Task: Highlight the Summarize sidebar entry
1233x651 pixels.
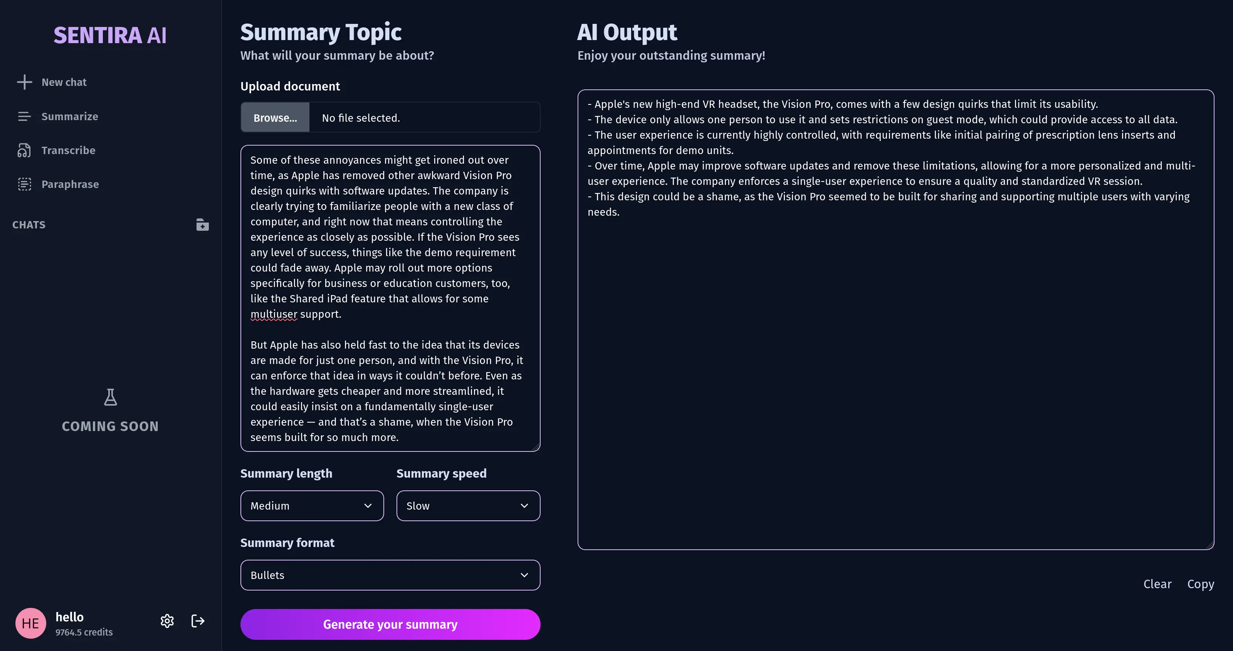Action: point(69,116)
